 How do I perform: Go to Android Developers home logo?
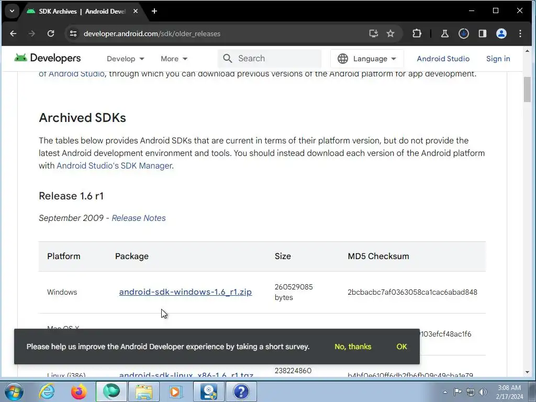(48, 58)
